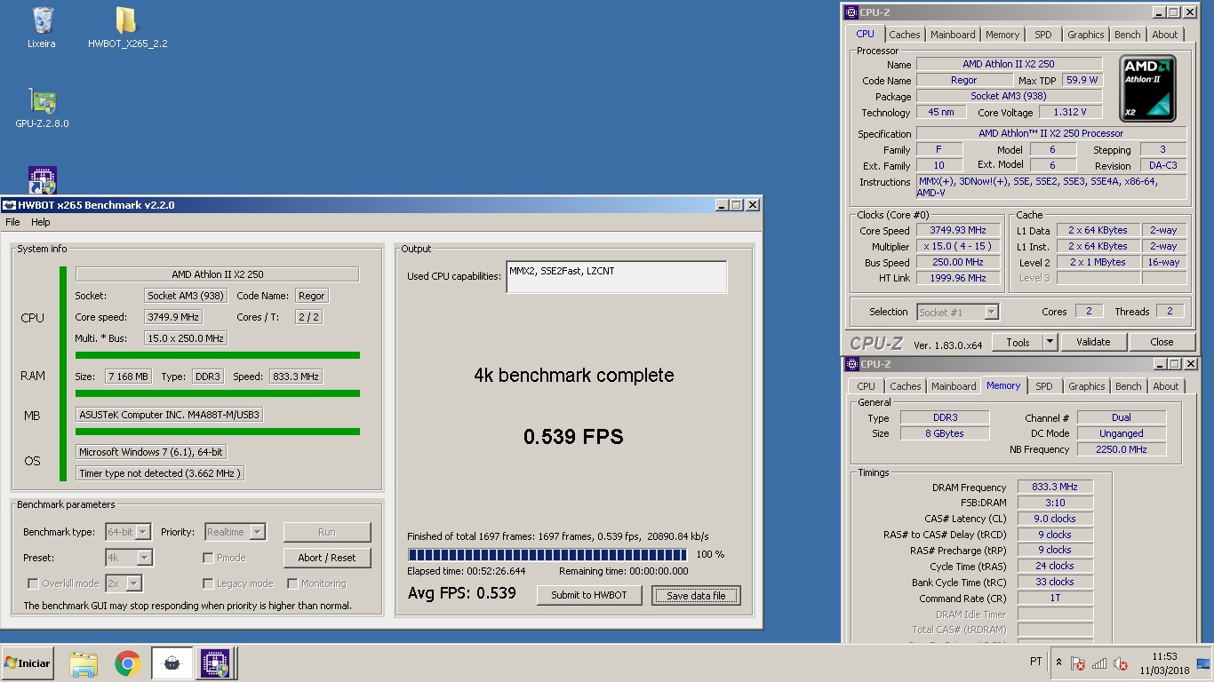This screenshot has height=682, width=1214.
Task: Click the 0.539 FPS result text
Action: 573,436
